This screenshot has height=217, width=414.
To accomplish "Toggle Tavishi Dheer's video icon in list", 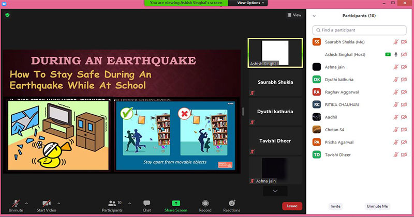I will tap(404, 154).
